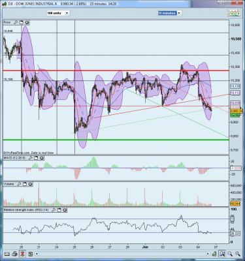Screen dimensions: 245x261
Task: Click the printer icon in bottom toolbar
Action: (x=14, y=254)
